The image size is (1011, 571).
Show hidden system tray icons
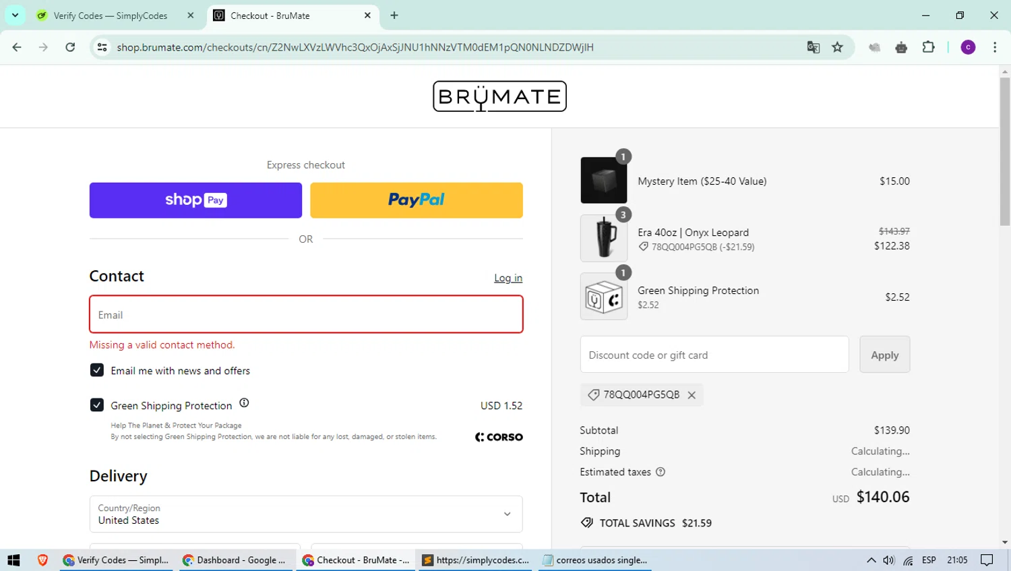click(871, 560)
